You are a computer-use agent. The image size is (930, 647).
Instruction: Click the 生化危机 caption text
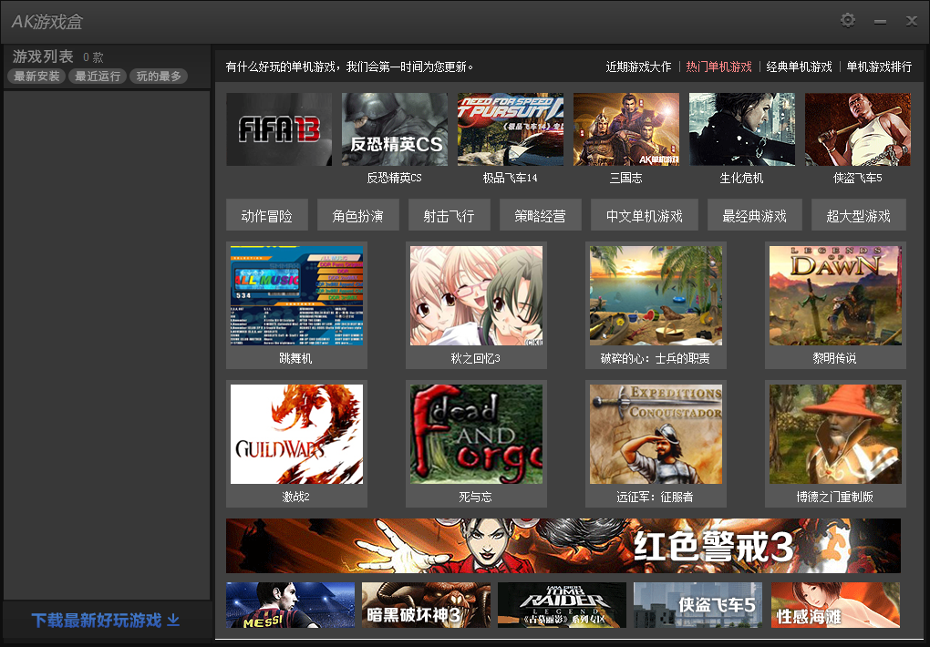coord(741,178)
